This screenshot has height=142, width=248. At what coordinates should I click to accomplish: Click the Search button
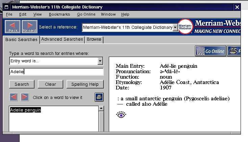(x=22, y=84)
